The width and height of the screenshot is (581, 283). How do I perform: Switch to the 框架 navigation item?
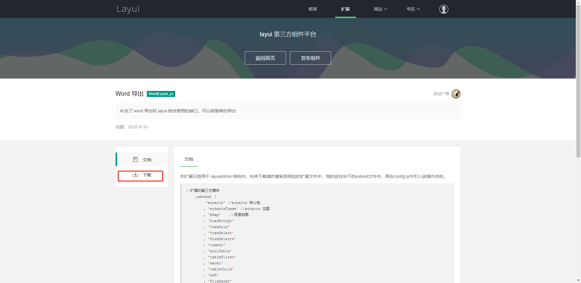(313, 9)
